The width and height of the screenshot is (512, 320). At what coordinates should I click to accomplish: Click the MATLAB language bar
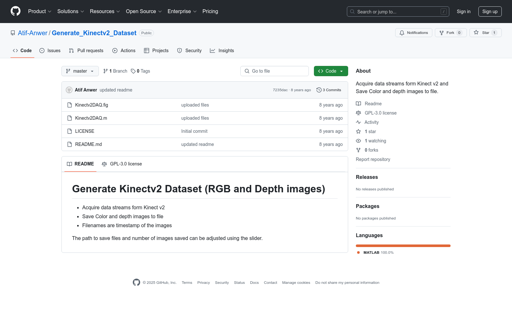[x=403, y=246]
